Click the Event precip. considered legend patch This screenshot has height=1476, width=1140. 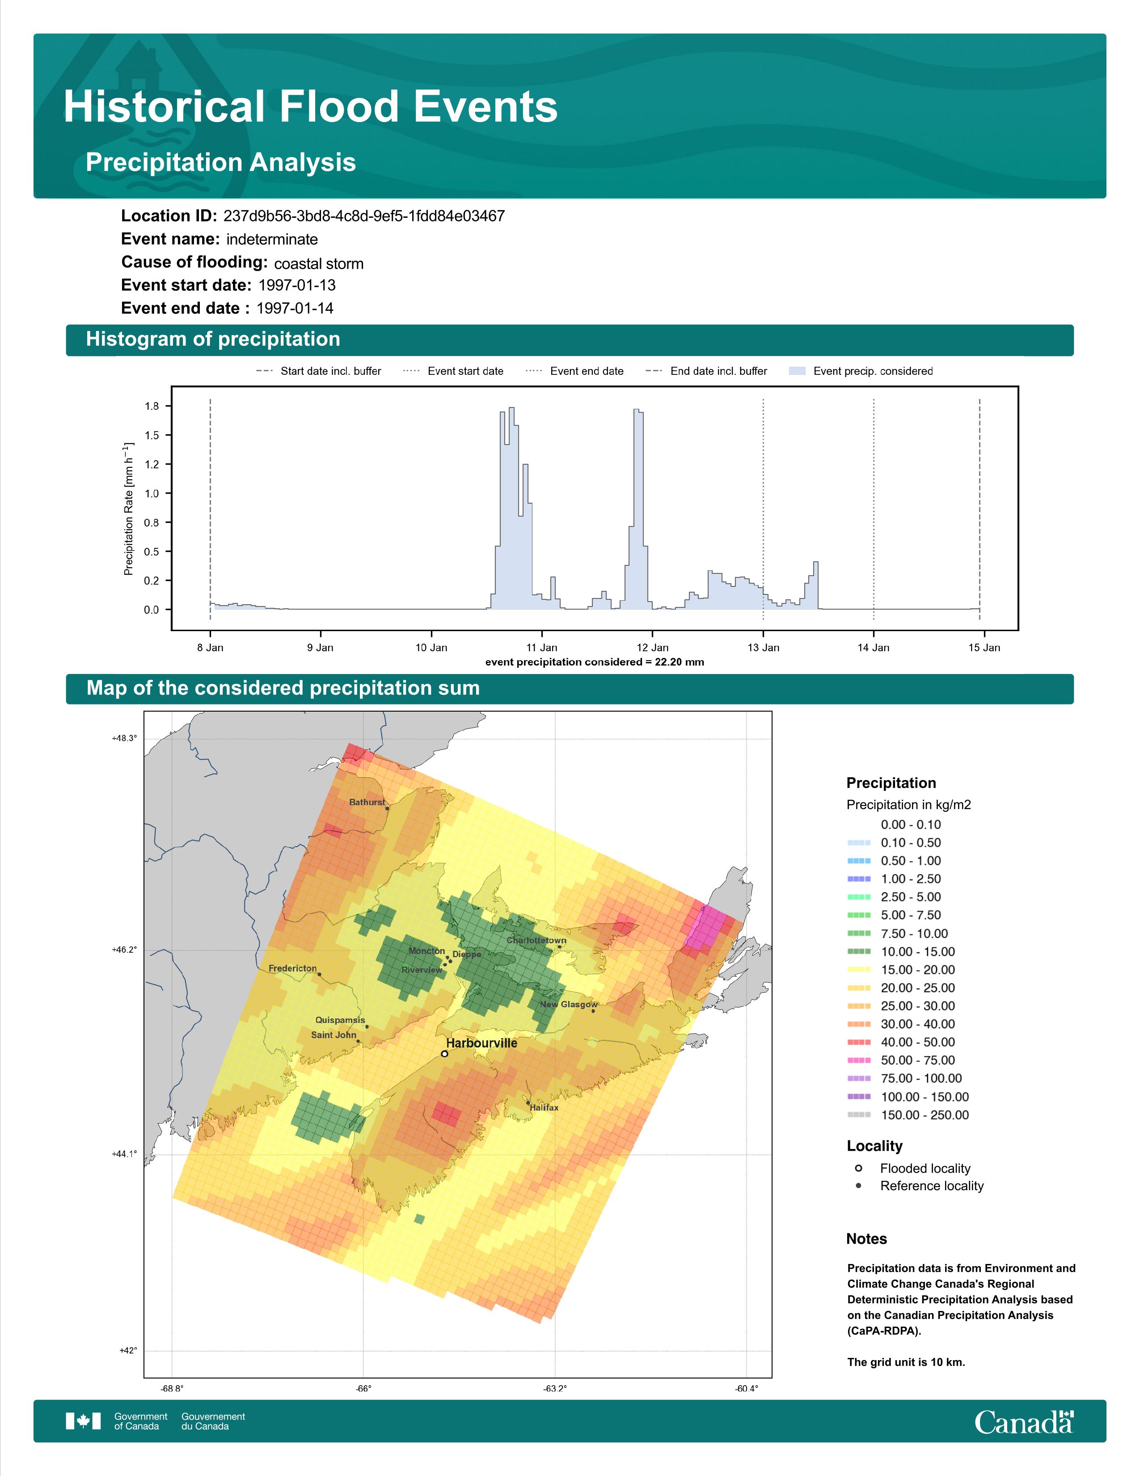[798, 371]
